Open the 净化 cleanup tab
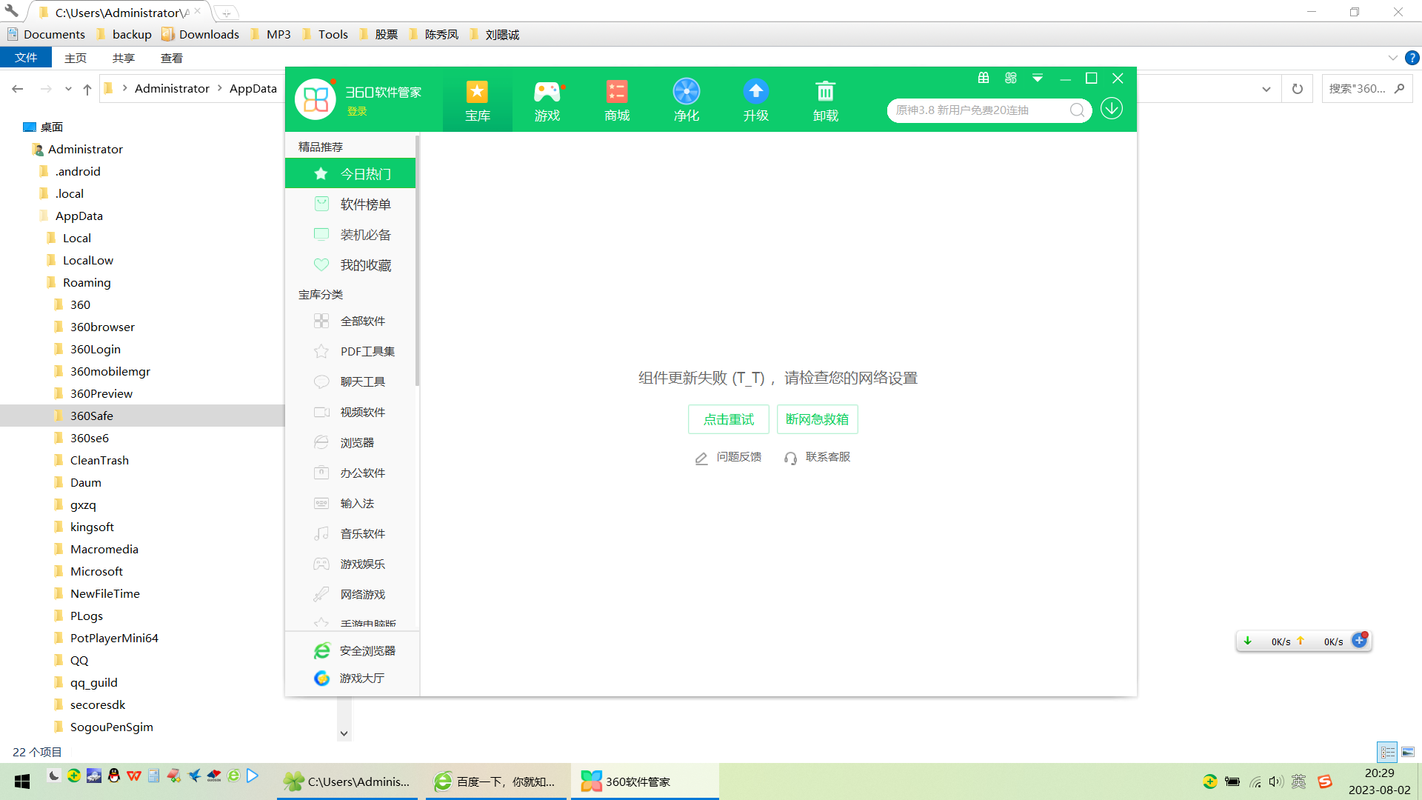 click(x=686, y=100)
